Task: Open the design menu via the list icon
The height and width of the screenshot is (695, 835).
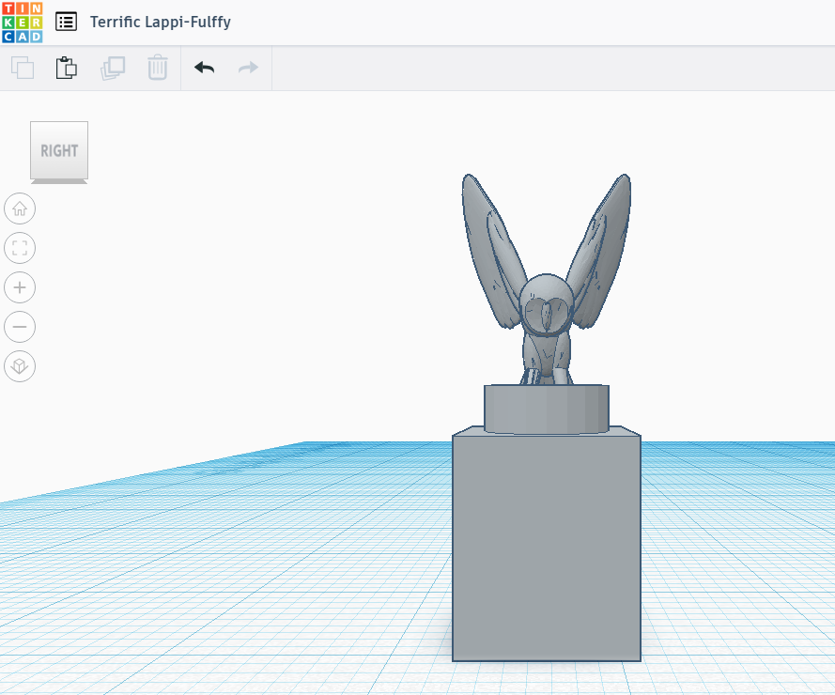Action: coord(66,22)
